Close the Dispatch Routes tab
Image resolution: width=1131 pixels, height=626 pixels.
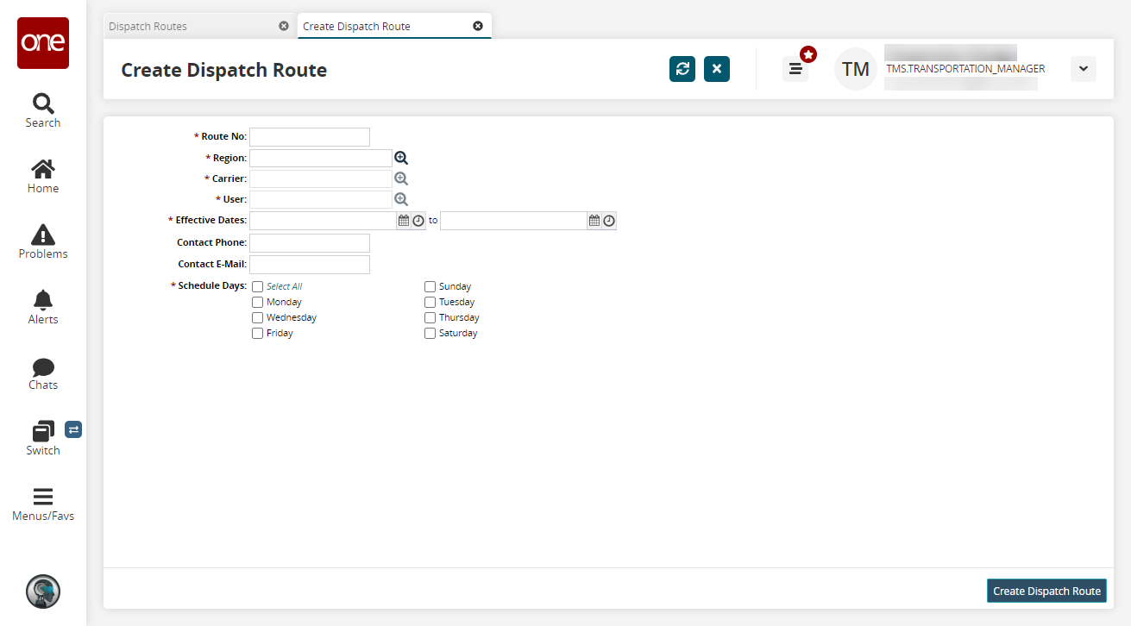[x=284, y=26]
